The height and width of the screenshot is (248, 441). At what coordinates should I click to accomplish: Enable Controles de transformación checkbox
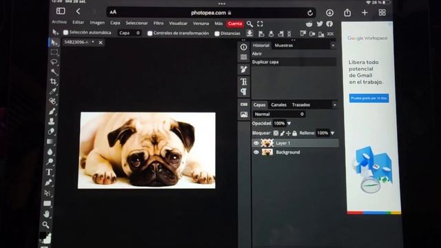[150, 34]
